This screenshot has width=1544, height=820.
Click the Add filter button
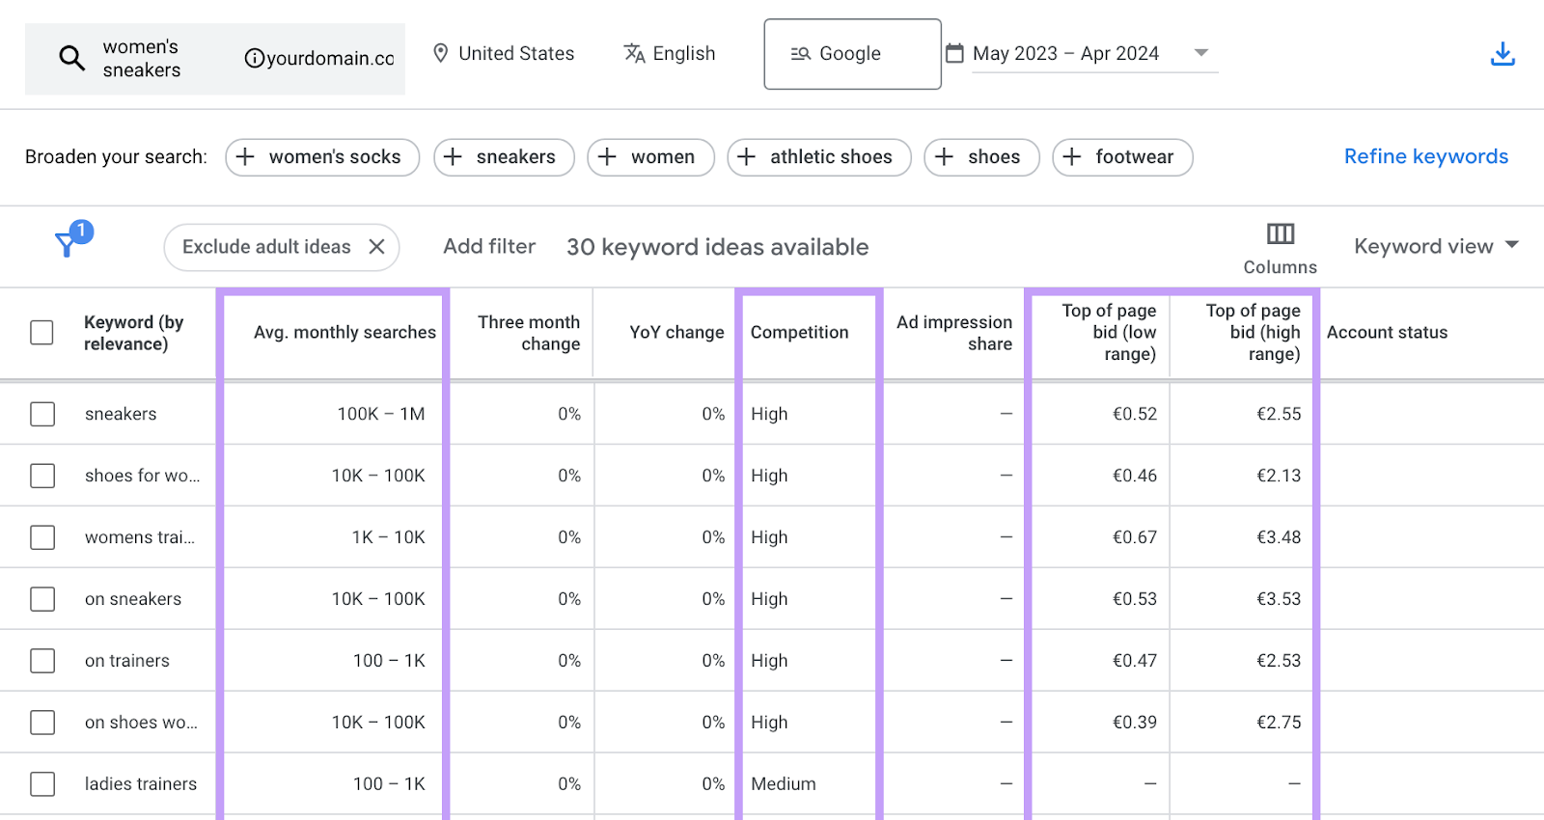pos(489,247)
